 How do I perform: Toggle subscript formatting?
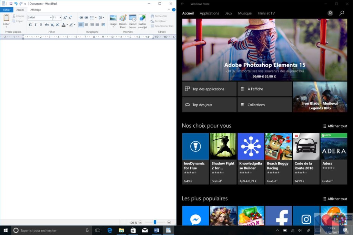pyautogui.click(x=52, y=25)
